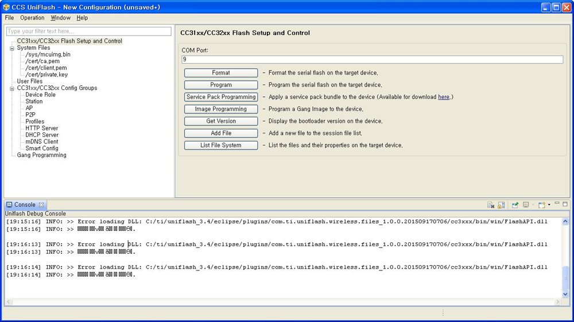
Task: Click console horizontal scrollbar left arrow
Action: pos(9,302)
